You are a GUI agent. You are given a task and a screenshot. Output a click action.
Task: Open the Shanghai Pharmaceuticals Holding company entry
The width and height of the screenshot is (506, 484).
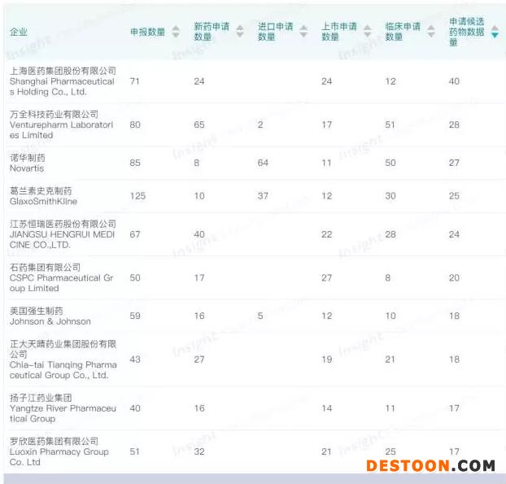62,81
